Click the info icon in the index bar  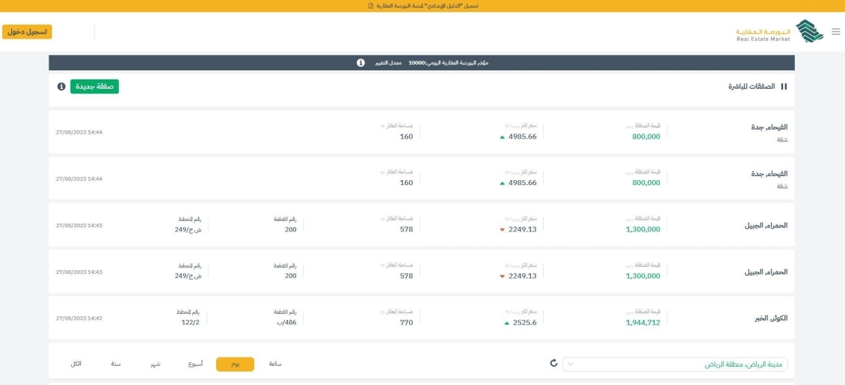pos(361,63)
